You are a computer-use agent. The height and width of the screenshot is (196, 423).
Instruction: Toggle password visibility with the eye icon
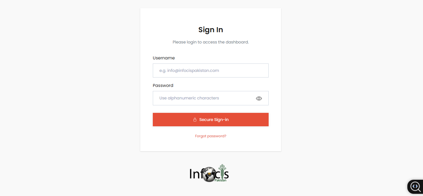(259, 98)
